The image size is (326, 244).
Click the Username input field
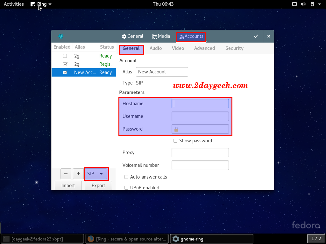point(200,116)
